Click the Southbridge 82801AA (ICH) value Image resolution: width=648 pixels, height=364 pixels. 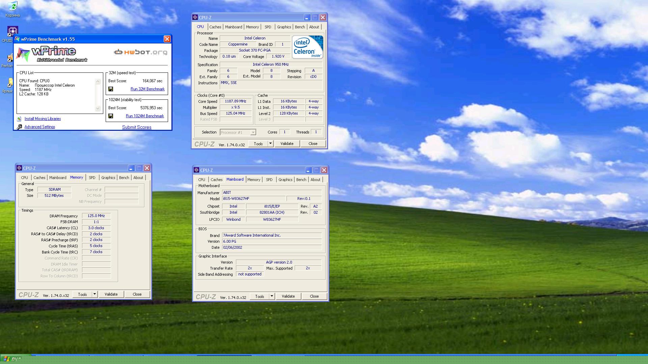272,212
